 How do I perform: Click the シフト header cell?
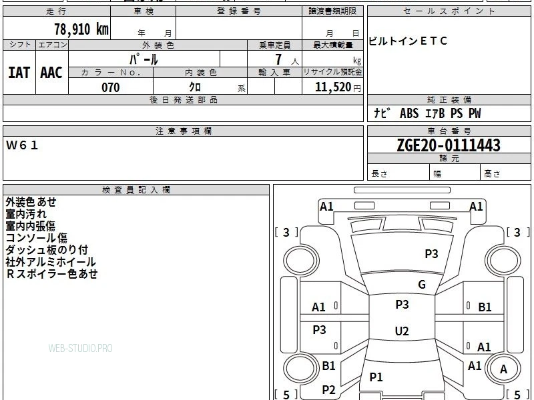(19, 45)
